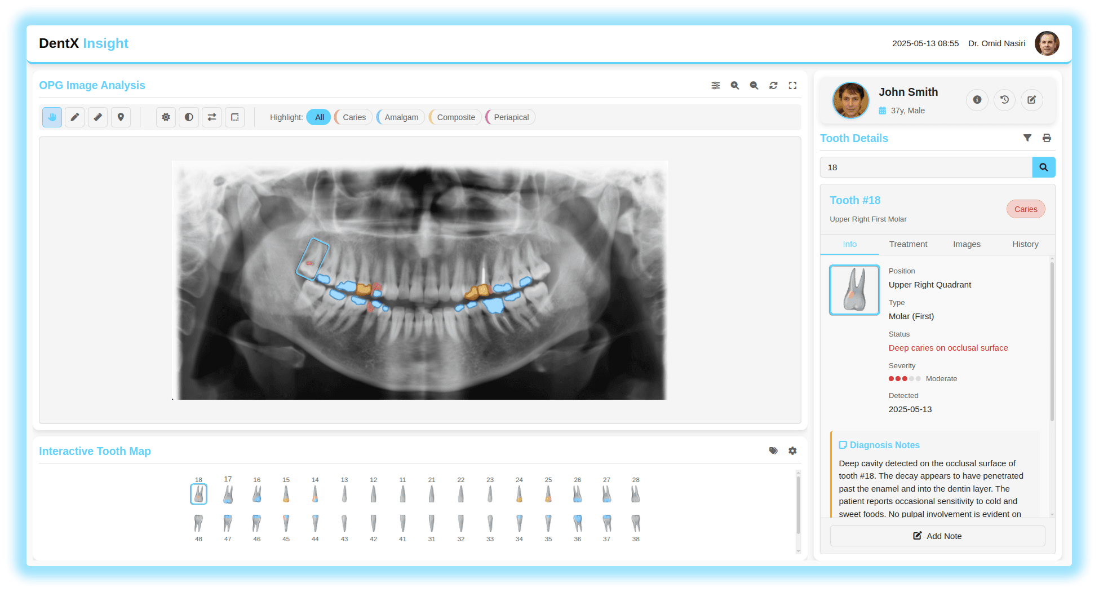Select tooth 26 in tooth map
Viewport: 1099px width, 592px height.
pos(578,493)
